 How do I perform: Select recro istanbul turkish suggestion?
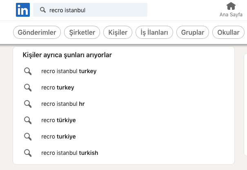coord(69,153)
